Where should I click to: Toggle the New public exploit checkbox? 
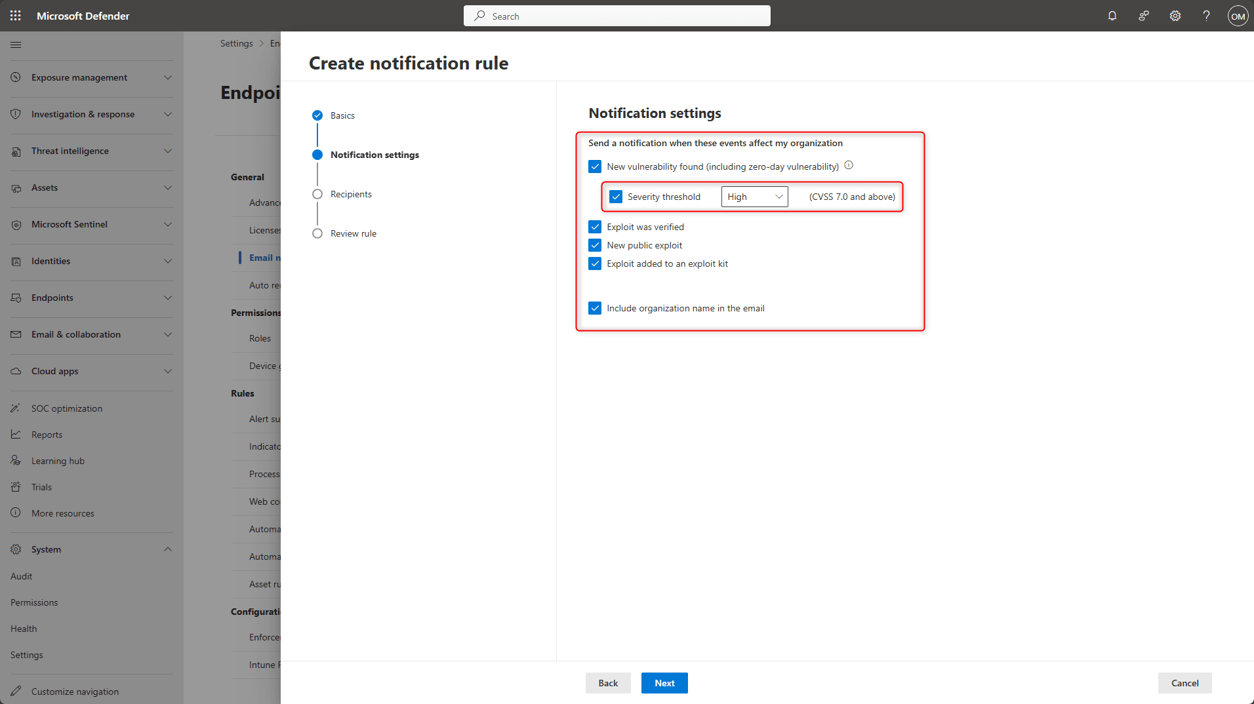pyautogui.click(x=595, y=245)
